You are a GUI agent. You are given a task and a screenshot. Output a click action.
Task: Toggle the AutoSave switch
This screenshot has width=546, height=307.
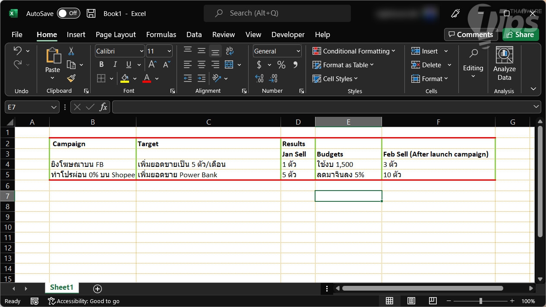(x=68, y=13)
